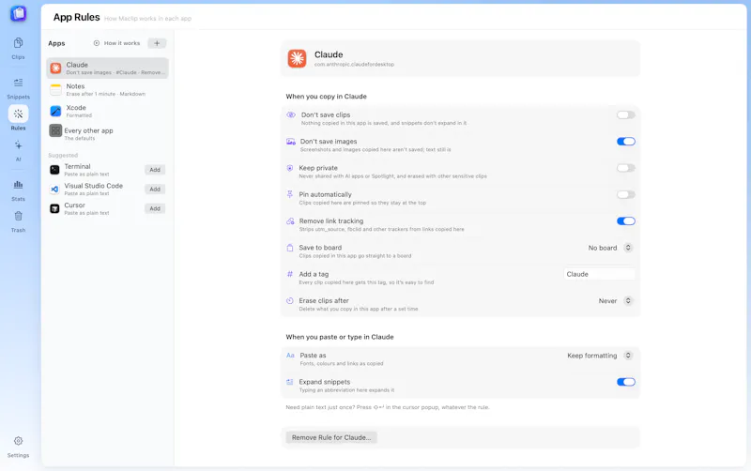Click the hash icon beside Add a tag

pyautogui.click(x=290, y=274)
